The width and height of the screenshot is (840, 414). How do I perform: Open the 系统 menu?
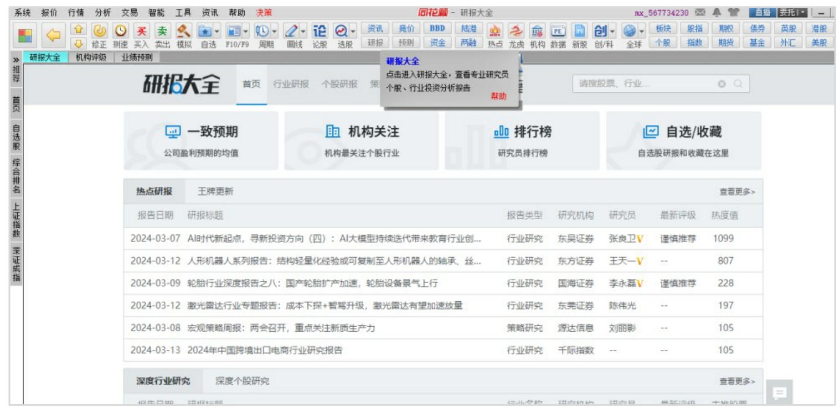coord(22,12)
